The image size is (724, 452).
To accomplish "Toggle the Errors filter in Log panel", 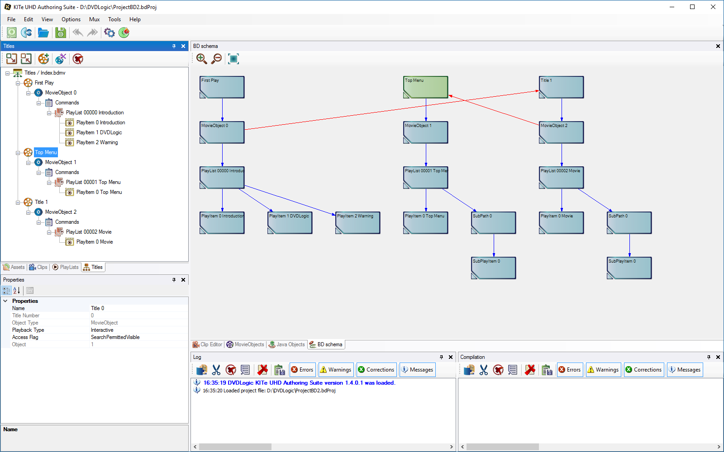I will coord(302,370).
